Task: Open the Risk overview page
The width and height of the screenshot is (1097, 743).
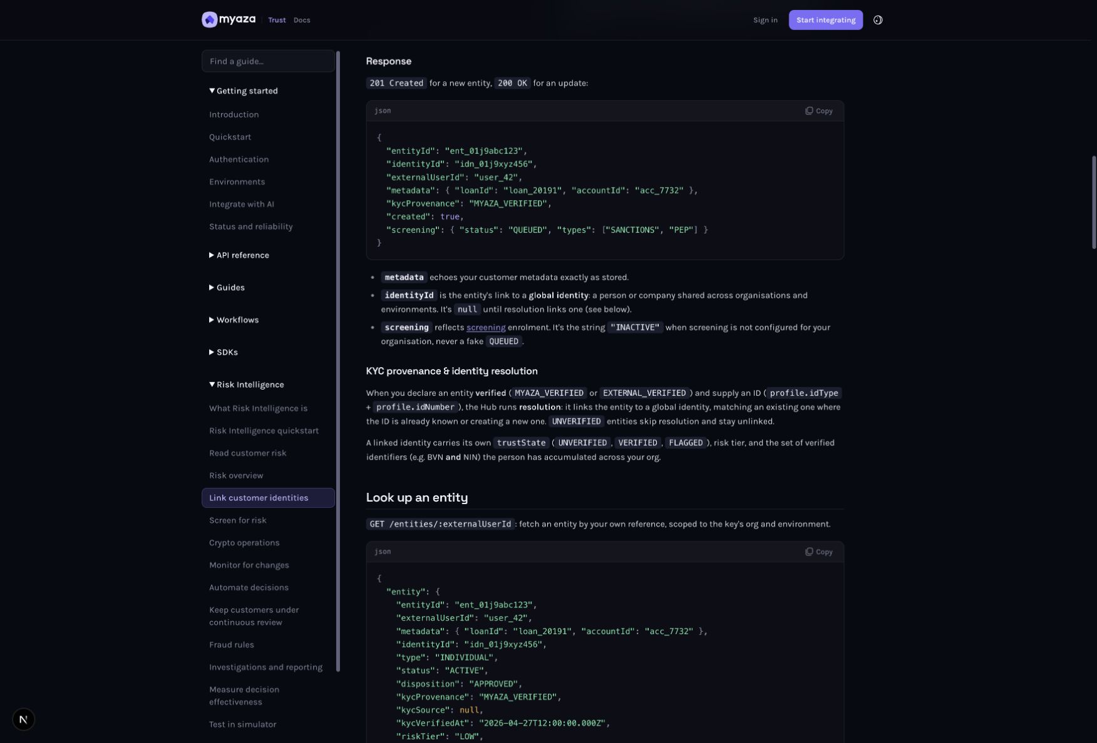Action: [x=236, y=476]
